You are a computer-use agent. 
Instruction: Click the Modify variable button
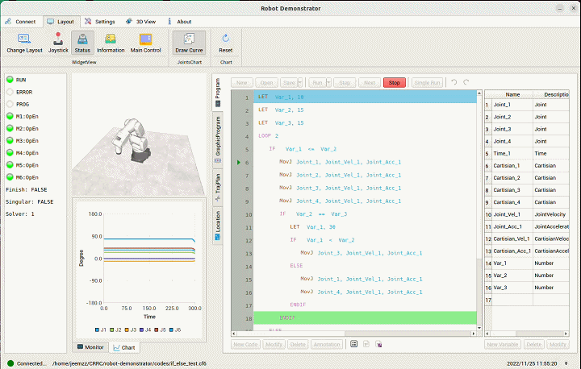558,344
